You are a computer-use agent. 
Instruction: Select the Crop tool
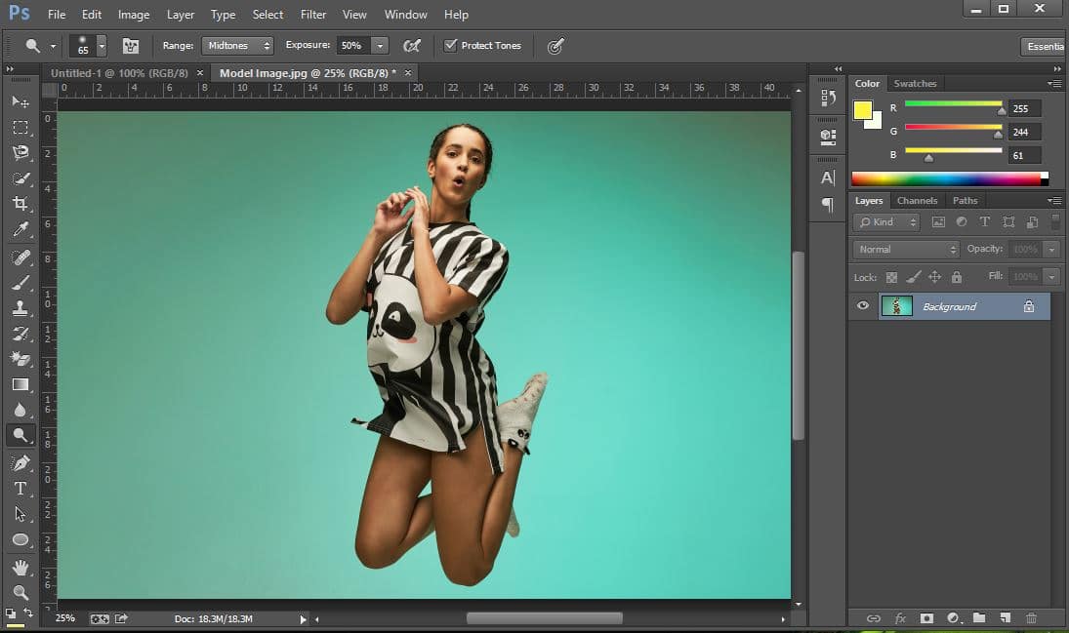[20, 203]
